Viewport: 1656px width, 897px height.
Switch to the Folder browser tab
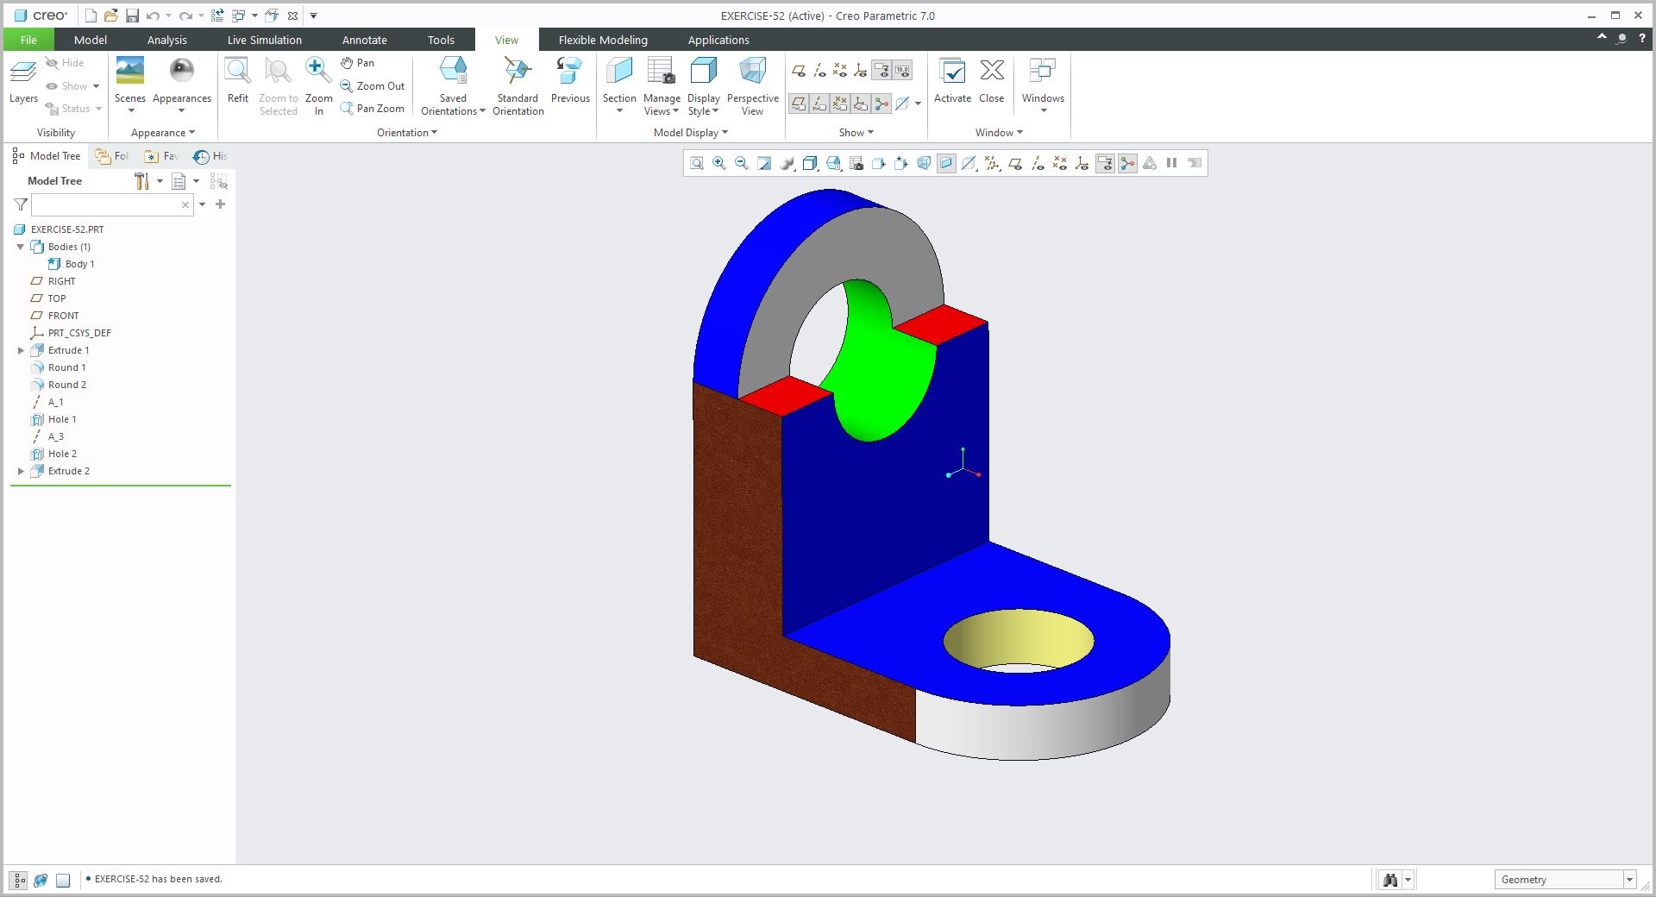point(113,156)
